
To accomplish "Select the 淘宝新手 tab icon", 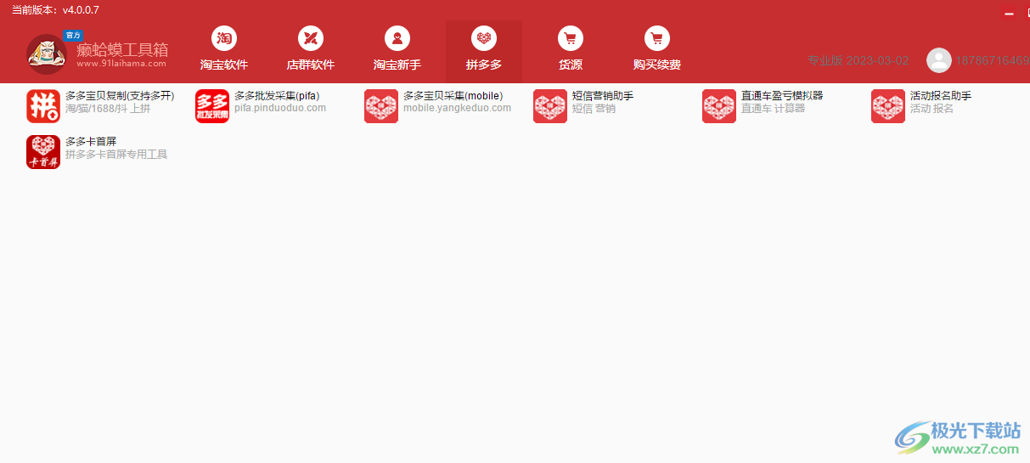I will point(397,38).
